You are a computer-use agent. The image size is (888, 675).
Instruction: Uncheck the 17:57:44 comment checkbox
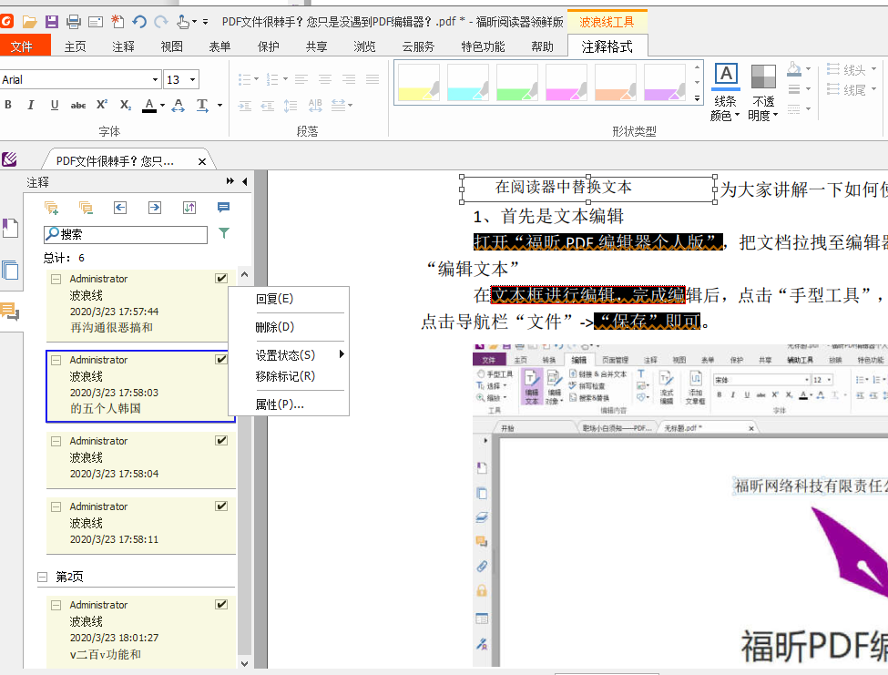pyautogui.click(x=221, y=278)
